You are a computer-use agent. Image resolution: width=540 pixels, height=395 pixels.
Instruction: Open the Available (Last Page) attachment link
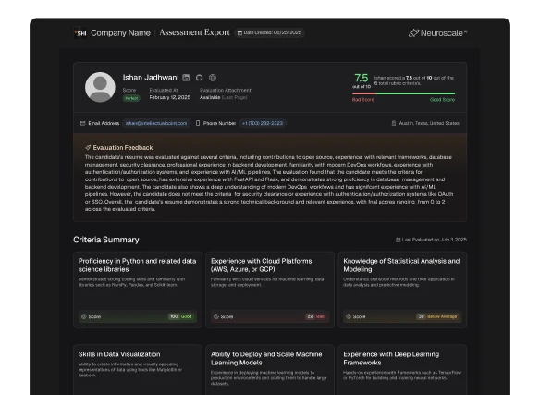(x=223, y=97)
